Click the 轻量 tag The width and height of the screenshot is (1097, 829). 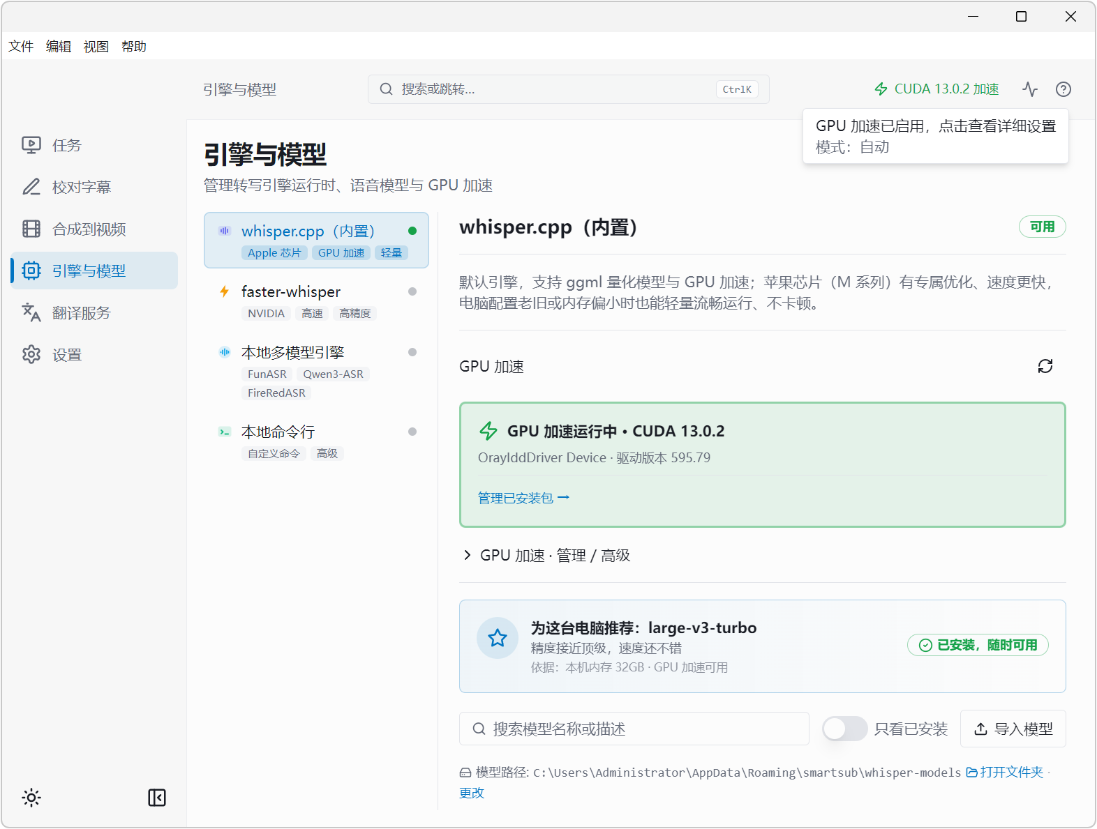[391, 253]
